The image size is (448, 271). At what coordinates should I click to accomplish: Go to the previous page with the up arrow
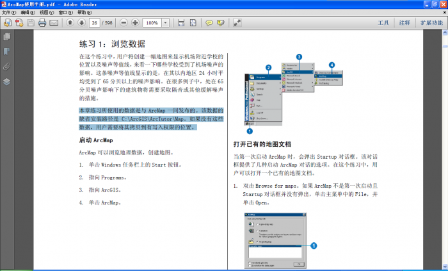click(x=70, y=22)
